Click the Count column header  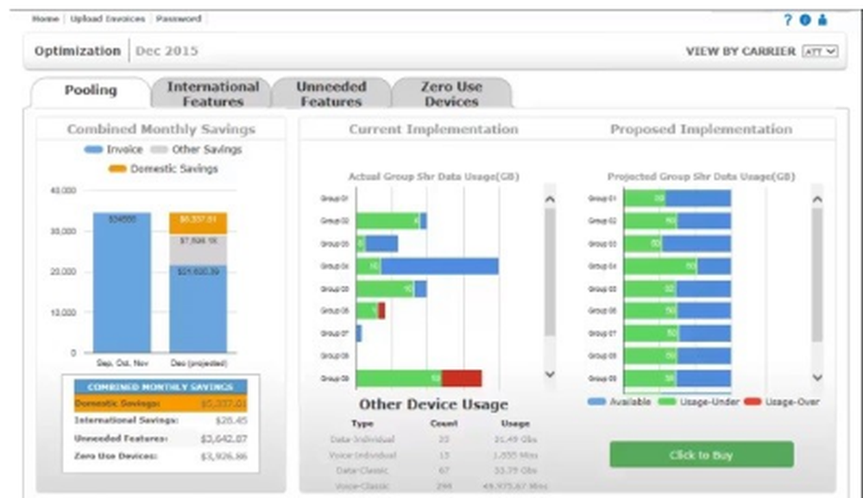444,423
